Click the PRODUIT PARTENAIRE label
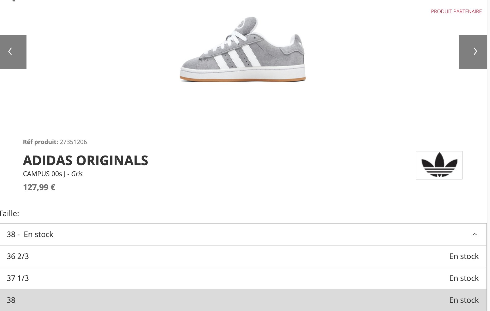This screenshot has height=311, width=490. 456,11
